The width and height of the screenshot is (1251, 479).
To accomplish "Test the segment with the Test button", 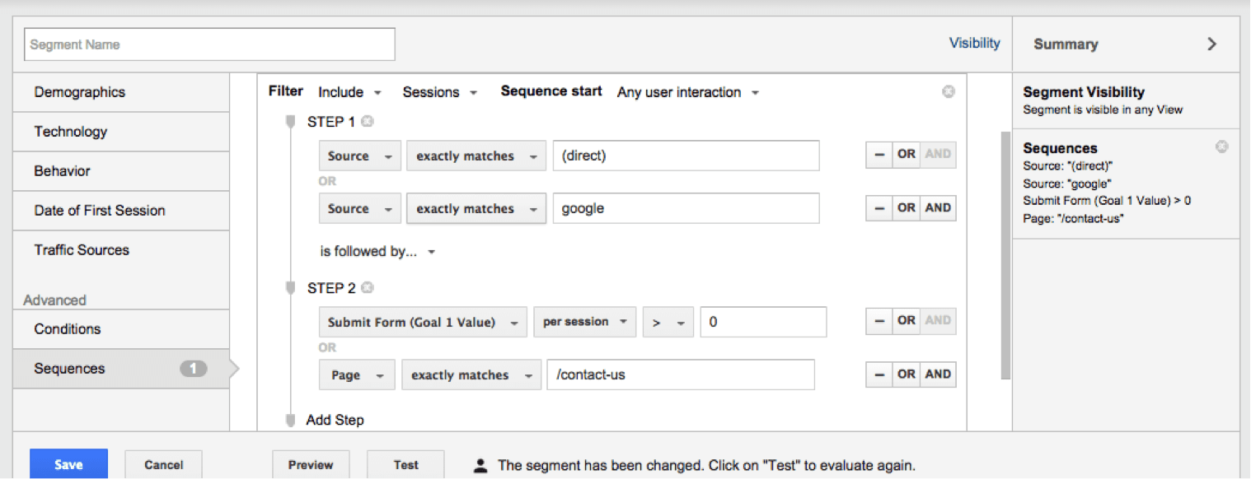I will tap(405, 464).
